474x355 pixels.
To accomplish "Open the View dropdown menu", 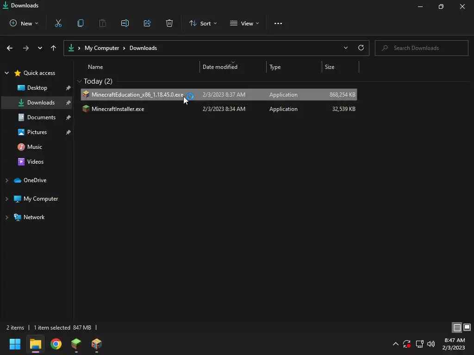I will [244, 23].
